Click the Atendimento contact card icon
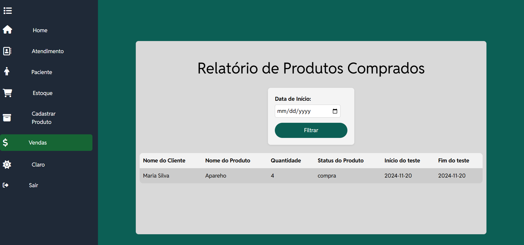The image size is (524, 245). [x=7, y=51]
